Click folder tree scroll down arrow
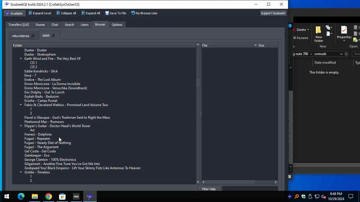The image size is (360, 202). tap(198, 182)
